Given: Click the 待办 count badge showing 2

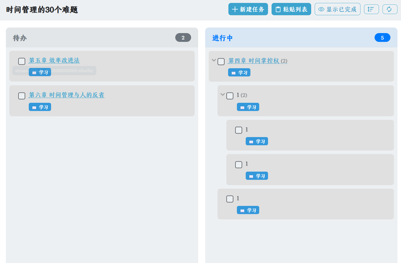Looking at the screenshot, I should (x=183, y=38).
